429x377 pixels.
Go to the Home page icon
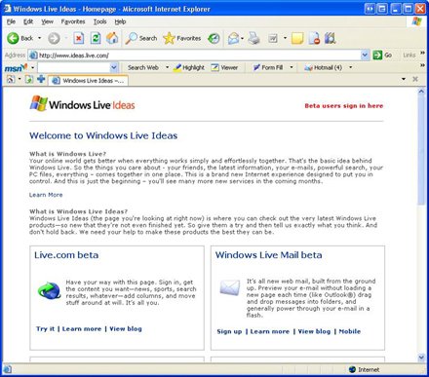[x=112, y=38]
